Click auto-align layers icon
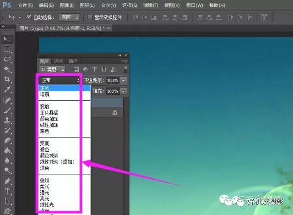Viewport: 293px width, 215px height. coord(264,17)
